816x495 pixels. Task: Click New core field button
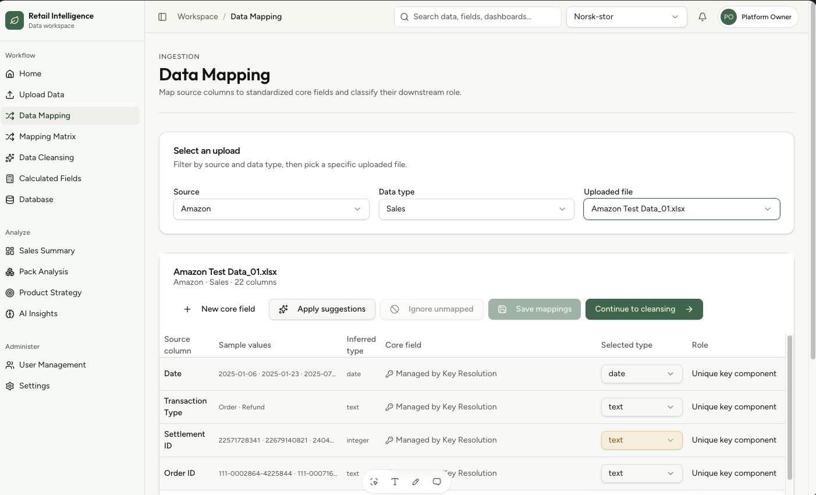coord(219,309)
